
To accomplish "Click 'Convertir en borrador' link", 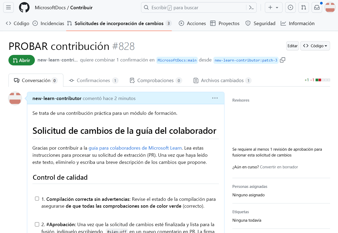I will click(279, 167).
